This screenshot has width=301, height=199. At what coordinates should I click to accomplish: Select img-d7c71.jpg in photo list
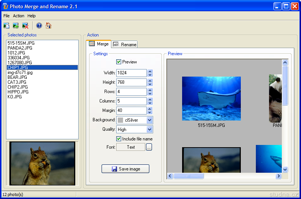click(x=42, y=72)
